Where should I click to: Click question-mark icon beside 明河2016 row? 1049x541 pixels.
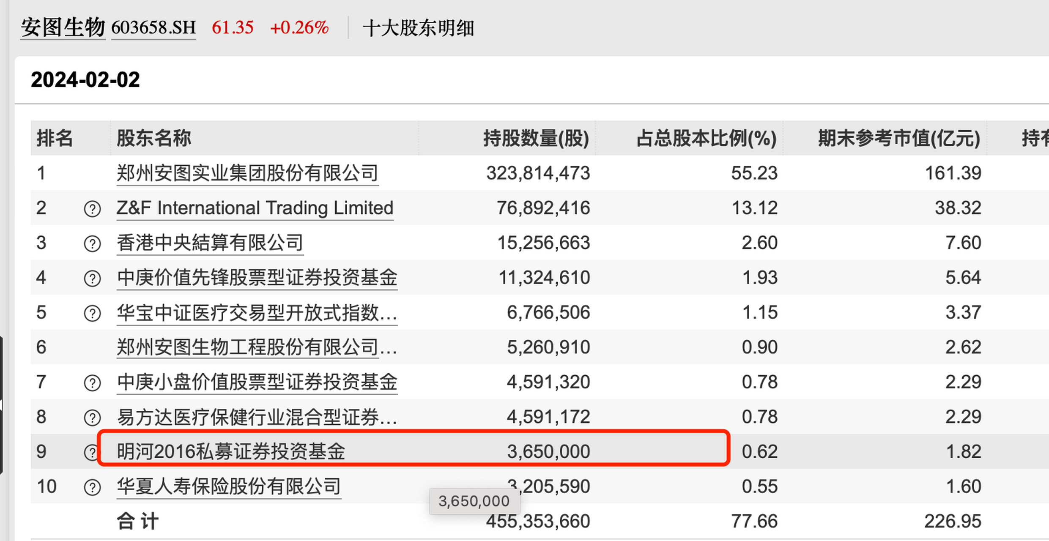[x=90, y=452]
